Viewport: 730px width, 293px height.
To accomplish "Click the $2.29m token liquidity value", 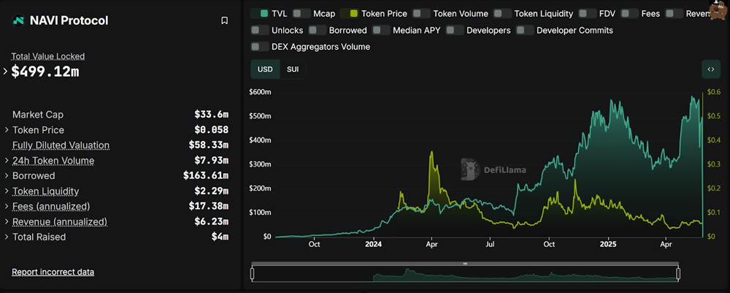I will click(212, 191).
